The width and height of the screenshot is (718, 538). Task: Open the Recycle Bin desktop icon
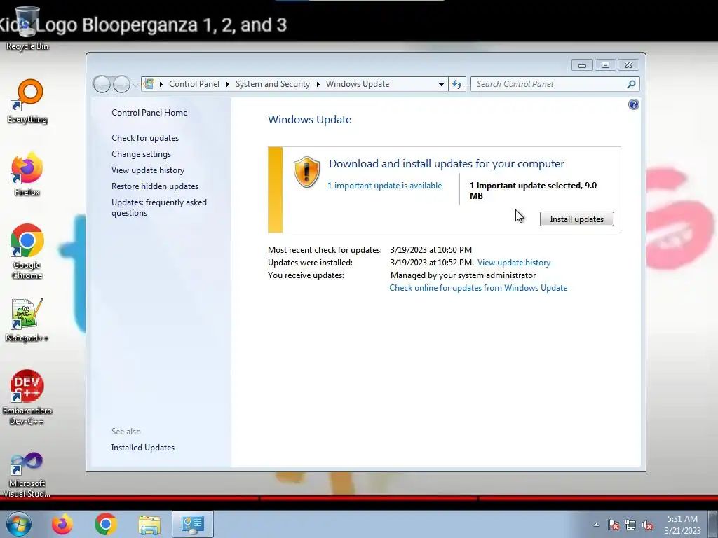[x=27, y=28]
